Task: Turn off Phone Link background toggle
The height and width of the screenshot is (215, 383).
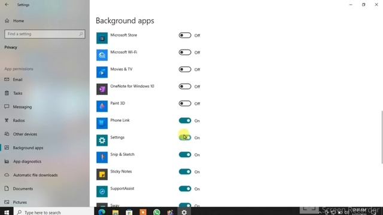Action: pyautogui.click(x=185, y=121)
